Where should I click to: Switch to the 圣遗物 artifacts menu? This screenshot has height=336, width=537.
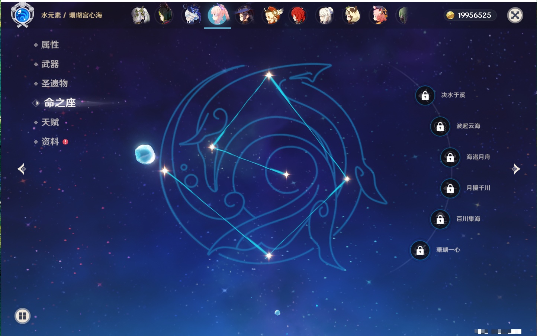[x=54, y=84]
